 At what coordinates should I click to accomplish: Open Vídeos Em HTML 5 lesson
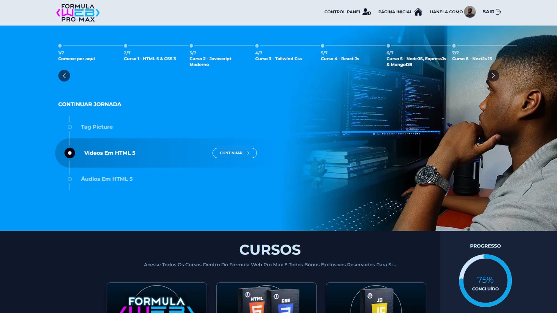[x=110, y=153]
